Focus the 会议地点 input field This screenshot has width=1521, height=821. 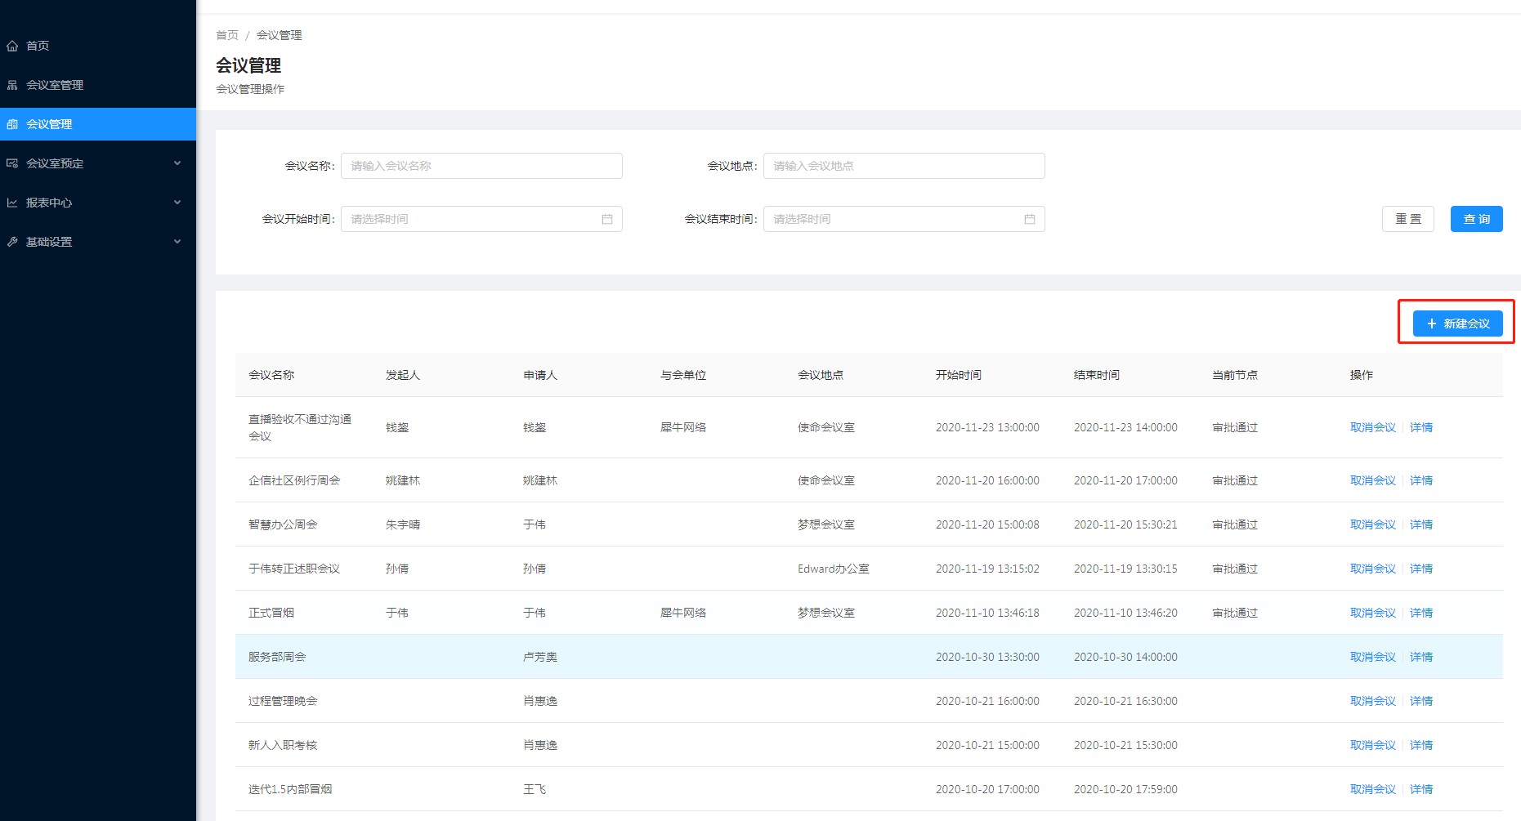point(904,166)
